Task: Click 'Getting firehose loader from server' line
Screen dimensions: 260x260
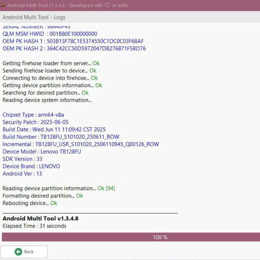Action: coord(51,63)
